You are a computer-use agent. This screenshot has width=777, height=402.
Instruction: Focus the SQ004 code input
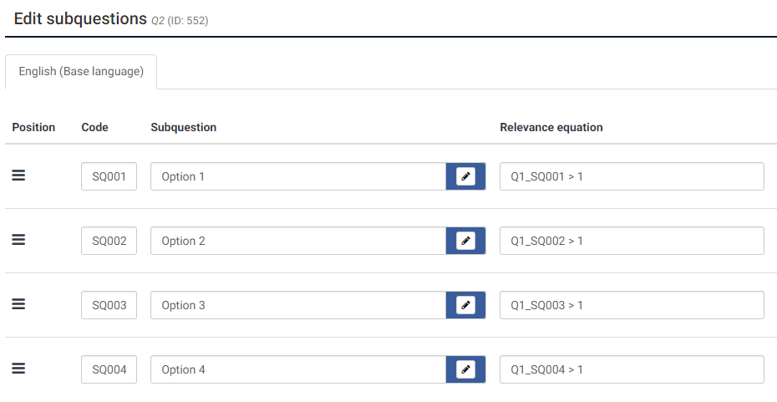109,369
